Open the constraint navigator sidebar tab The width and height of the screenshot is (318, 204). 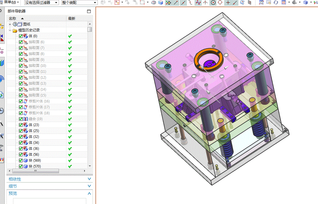pyautogui.click(x=1, y=38)
